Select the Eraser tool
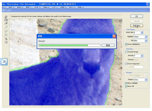This screenshot has width=152, height=111. [6, 23]
